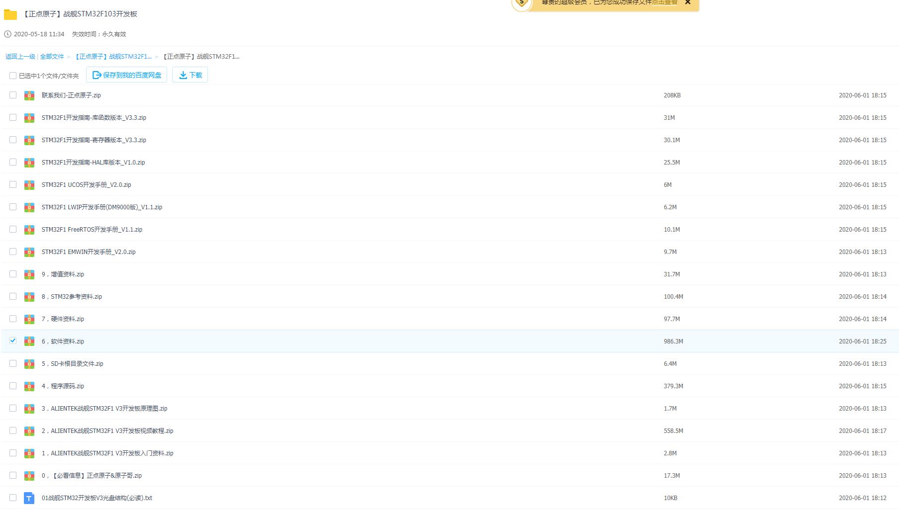This screenshot has width=899, height=514.
Task: Select the zip icon of the LWIP开发手册 file
Action: coord(29,207)
